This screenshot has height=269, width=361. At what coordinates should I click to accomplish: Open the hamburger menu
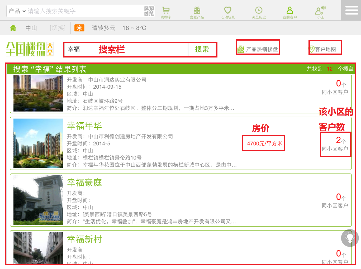tap(351, 10)
